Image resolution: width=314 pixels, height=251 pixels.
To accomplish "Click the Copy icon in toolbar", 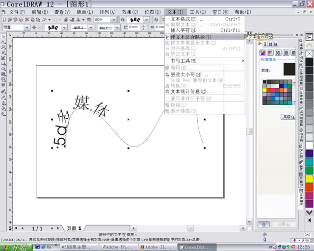I will coord(32,20).
